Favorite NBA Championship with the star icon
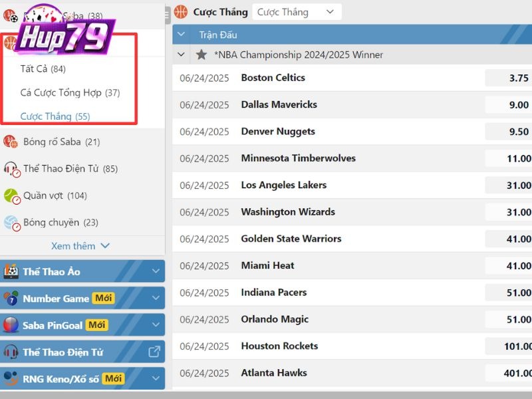Image resolution: width=532 pixels, height=399 pixels. click(x=201, y=55)
